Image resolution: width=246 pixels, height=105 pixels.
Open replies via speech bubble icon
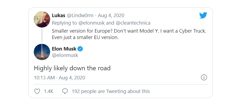[65, 91]
